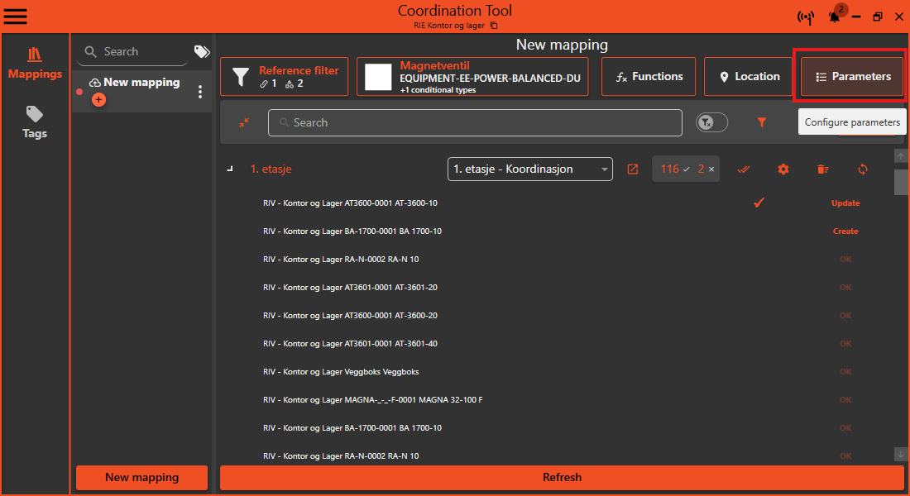
Task: Click the double checkmark accept-all icon
Action: 743,169
